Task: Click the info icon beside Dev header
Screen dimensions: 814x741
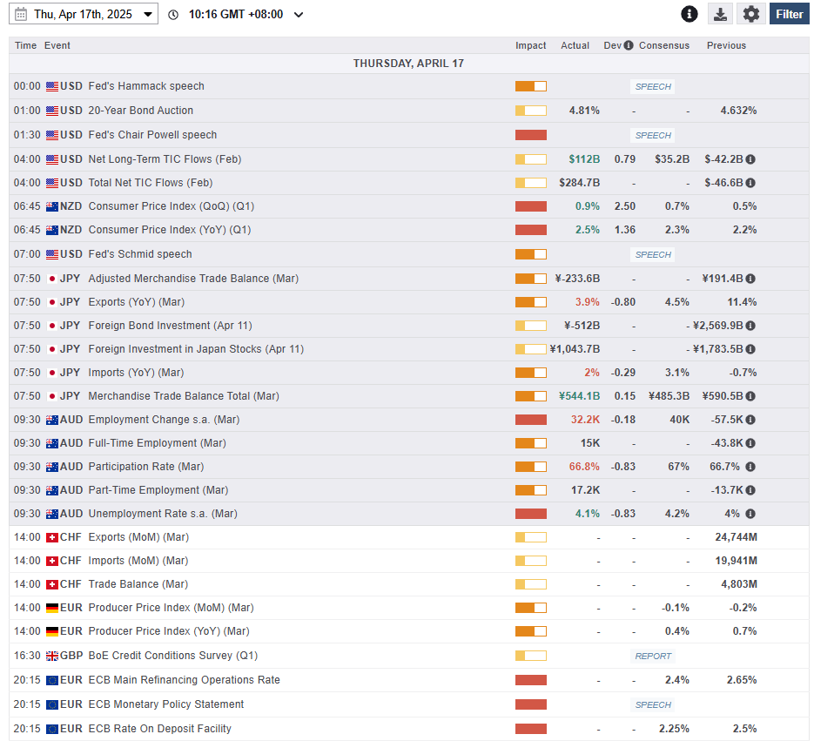Action: [629, 45]
